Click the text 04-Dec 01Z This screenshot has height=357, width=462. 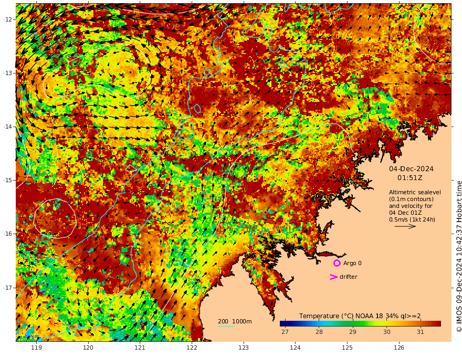click(x=405, y=213)
